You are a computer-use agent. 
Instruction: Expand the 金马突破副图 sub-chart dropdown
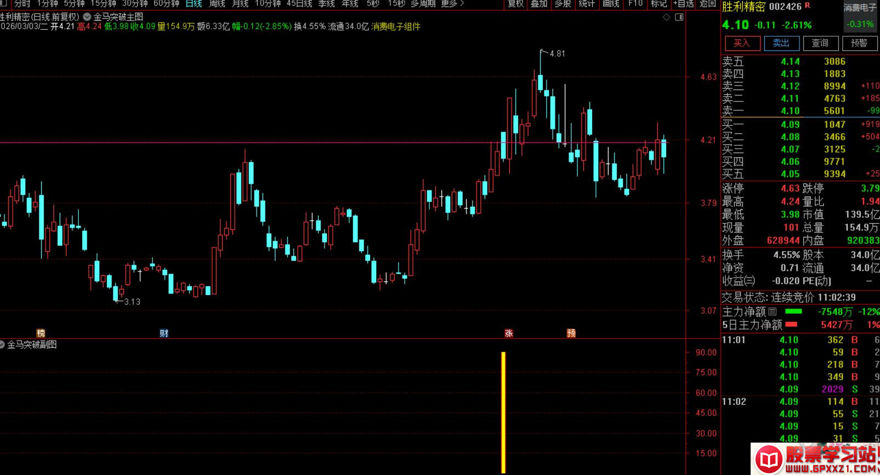(2, 344)
